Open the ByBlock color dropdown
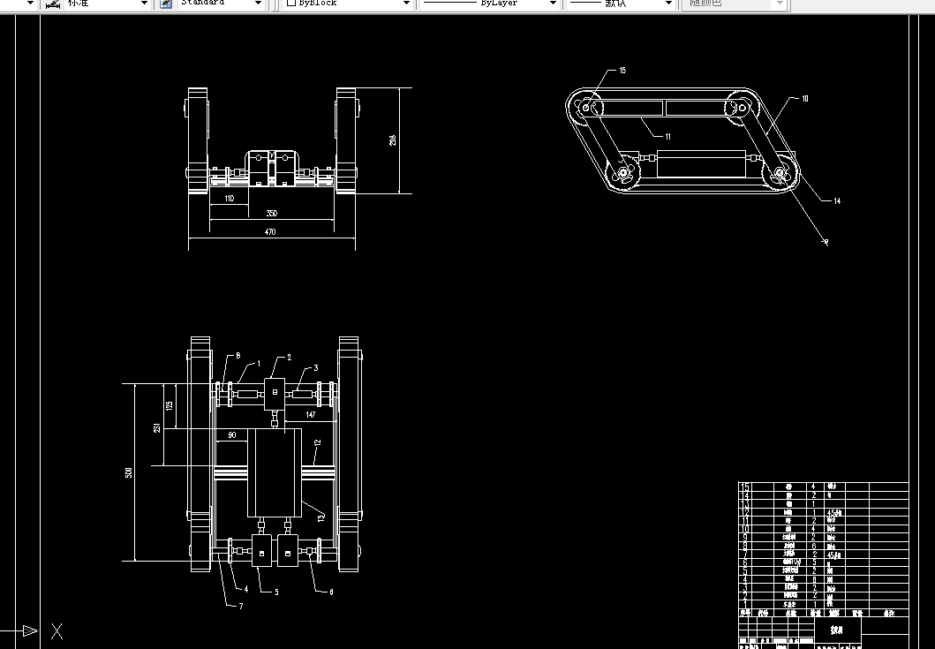Screen dimensions: 935x649 pos(407,4)
